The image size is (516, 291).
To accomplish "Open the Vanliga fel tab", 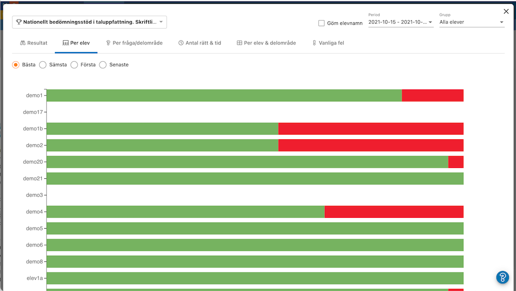I will (x=328, y=43).
